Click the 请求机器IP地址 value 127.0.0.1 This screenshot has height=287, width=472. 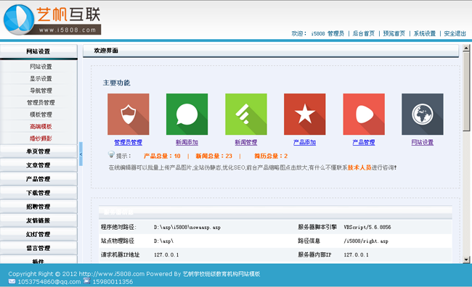coord(166,255)
